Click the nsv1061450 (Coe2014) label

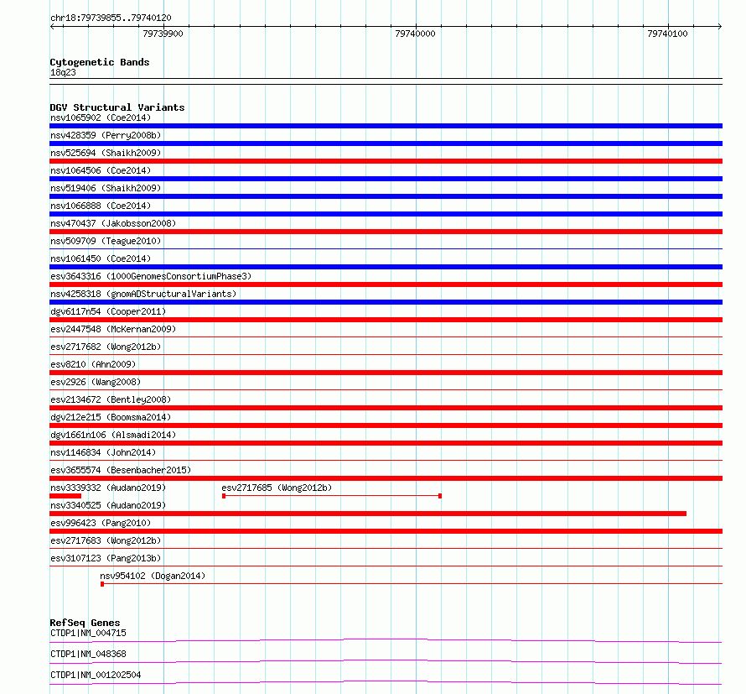[101, 258]
